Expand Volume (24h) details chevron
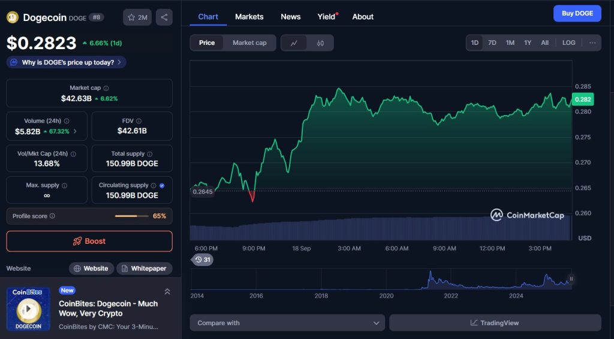 pyautogui.click(x=75, y=131)
